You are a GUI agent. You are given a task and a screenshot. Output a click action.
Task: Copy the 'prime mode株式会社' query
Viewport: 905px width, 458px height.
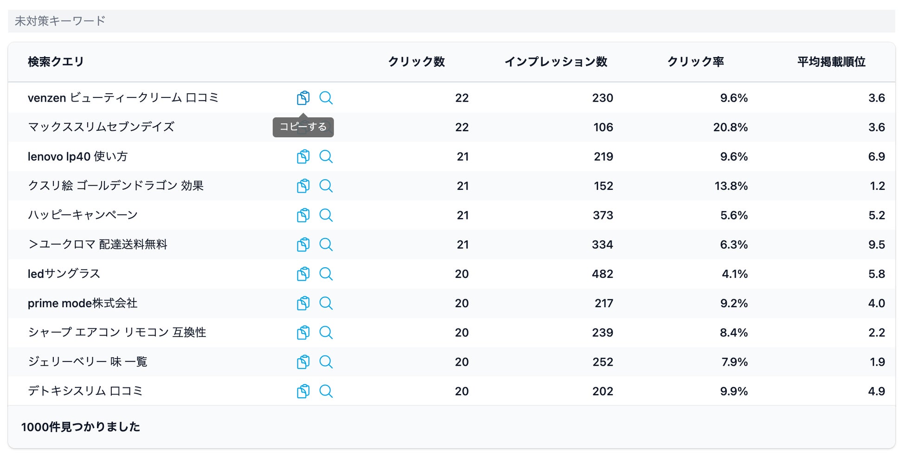tap(303, 303)
